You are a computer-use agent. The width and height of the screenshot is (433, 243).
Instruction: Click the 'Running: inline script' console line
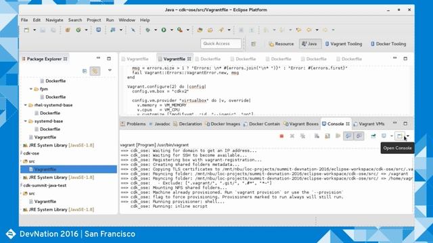(x=169, y=207)
